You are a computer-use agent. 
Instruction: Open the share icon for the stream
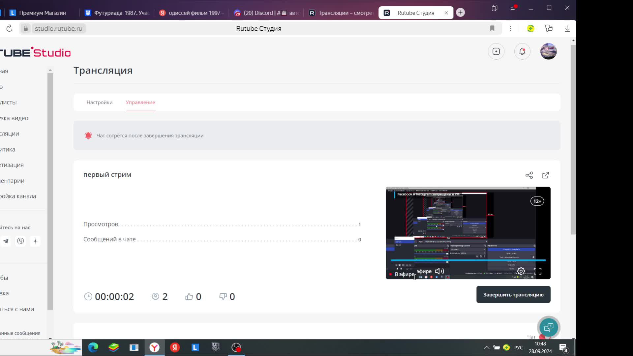click(529, 175)
